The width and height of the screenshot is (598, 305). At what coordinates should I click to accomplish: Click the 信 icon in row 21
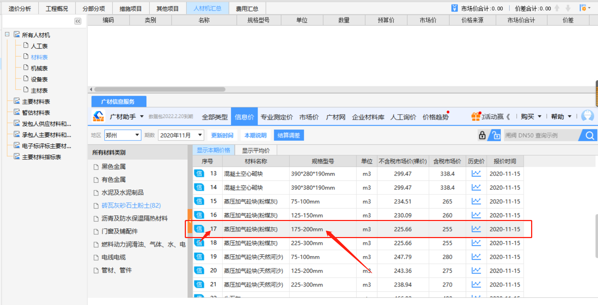pyautogui.click(x=199, y=284)
